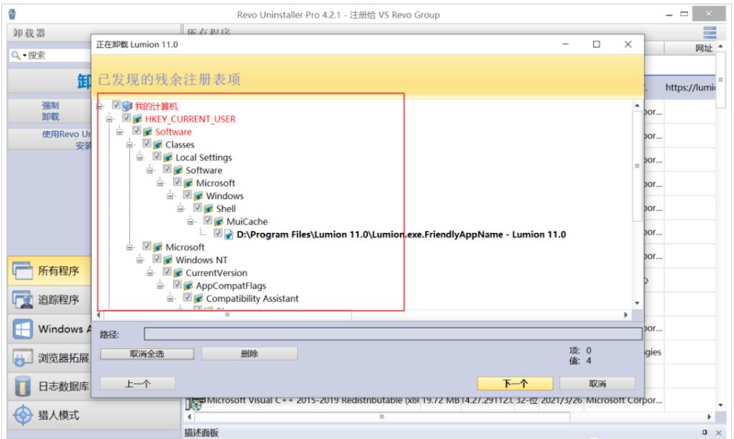Viewport: 734px width, 439px height.
Task: Toggle the Lumion.exe.FriendlyAppName value checkbox
Action: tap(218, 233)
